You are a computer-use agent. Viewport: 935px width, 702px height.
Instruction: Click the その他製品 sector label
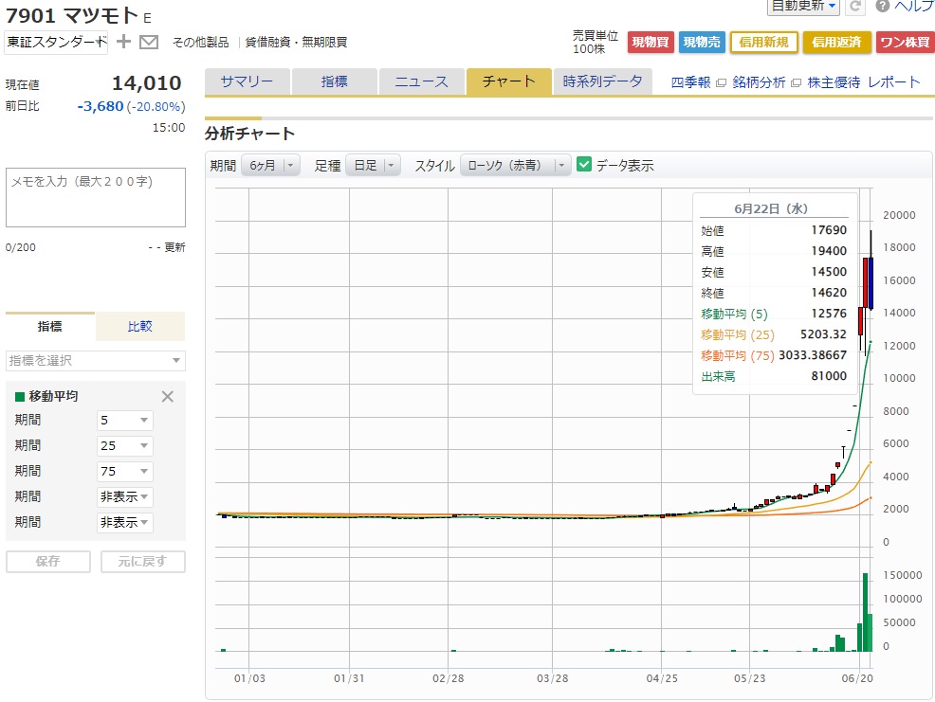(x=200, y=43)
